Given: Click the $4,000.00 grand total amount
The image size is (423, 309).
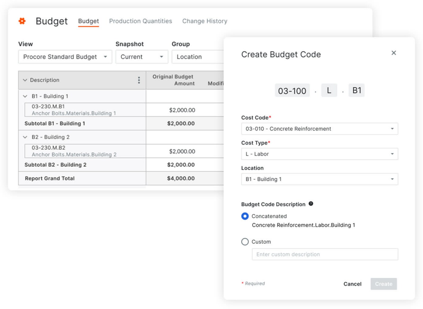Looking at the screenshot, I should click(x=181, y=178).
